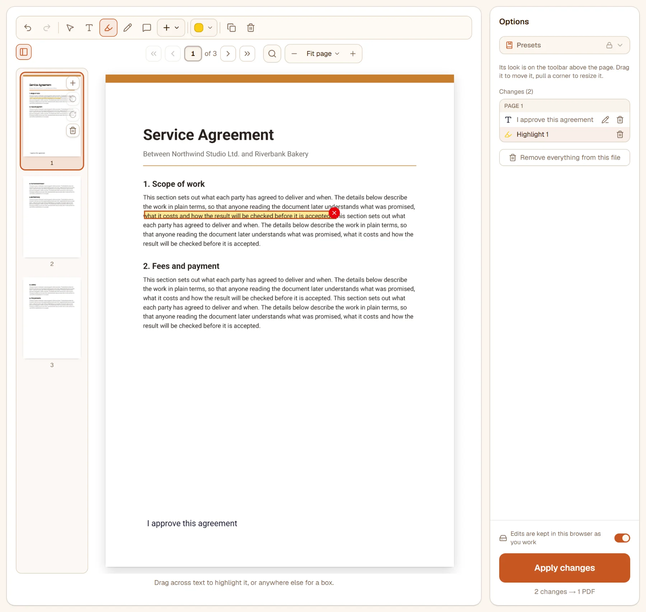Select the pointer selection tool
The image size is (646, 612).
tap(70, 28)
